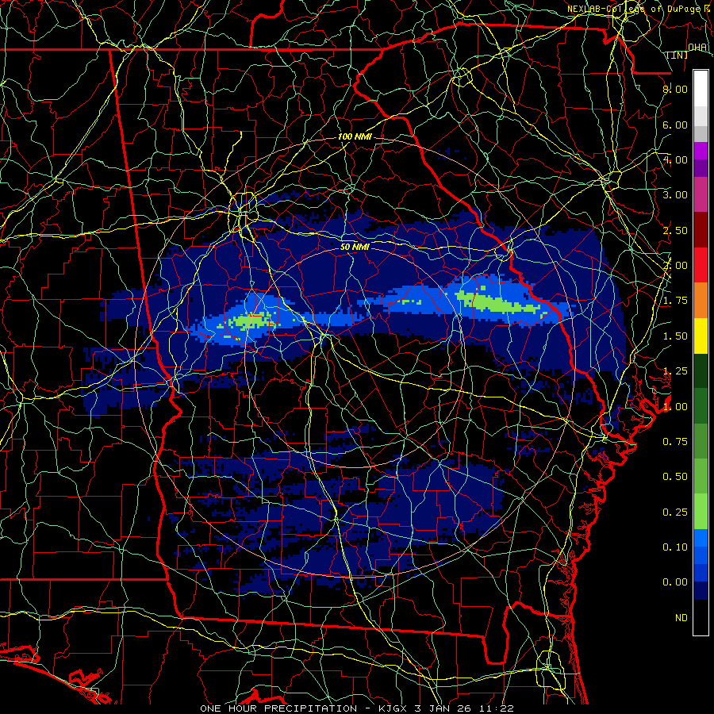Select the 50 NMI range ring label
Screen dimensions: 714x714
(355, 247)
